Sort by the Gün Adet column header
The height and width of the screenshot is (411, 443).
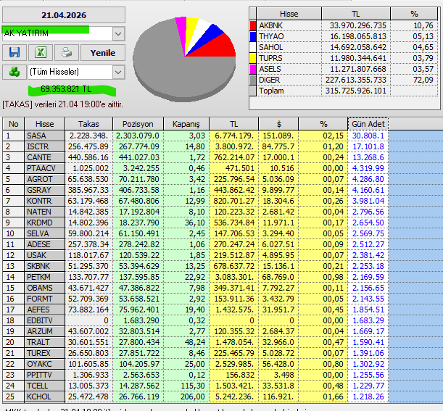click(x=368, y=124)
